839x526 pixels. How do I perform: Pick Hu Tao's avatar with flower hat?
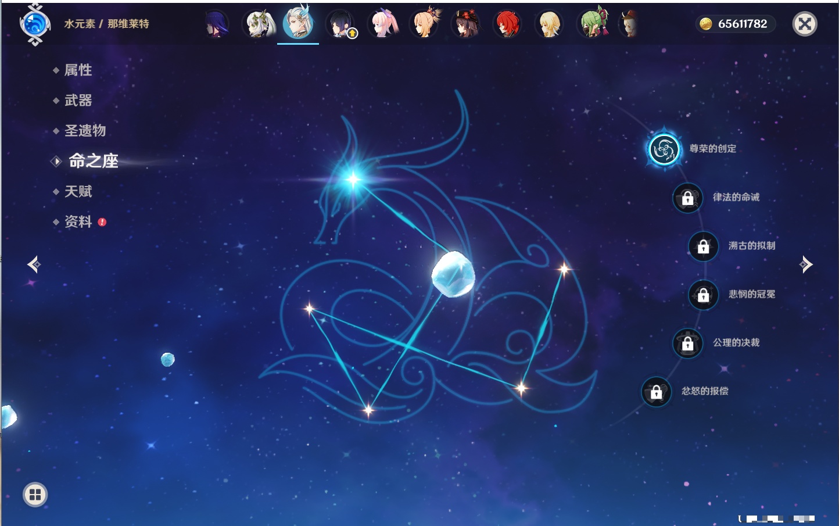[x=466, y=24]
